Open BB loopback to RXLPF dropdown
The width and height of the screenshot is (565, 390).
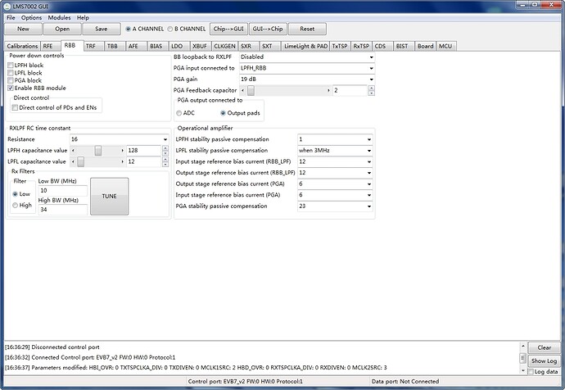click(307, 57)
